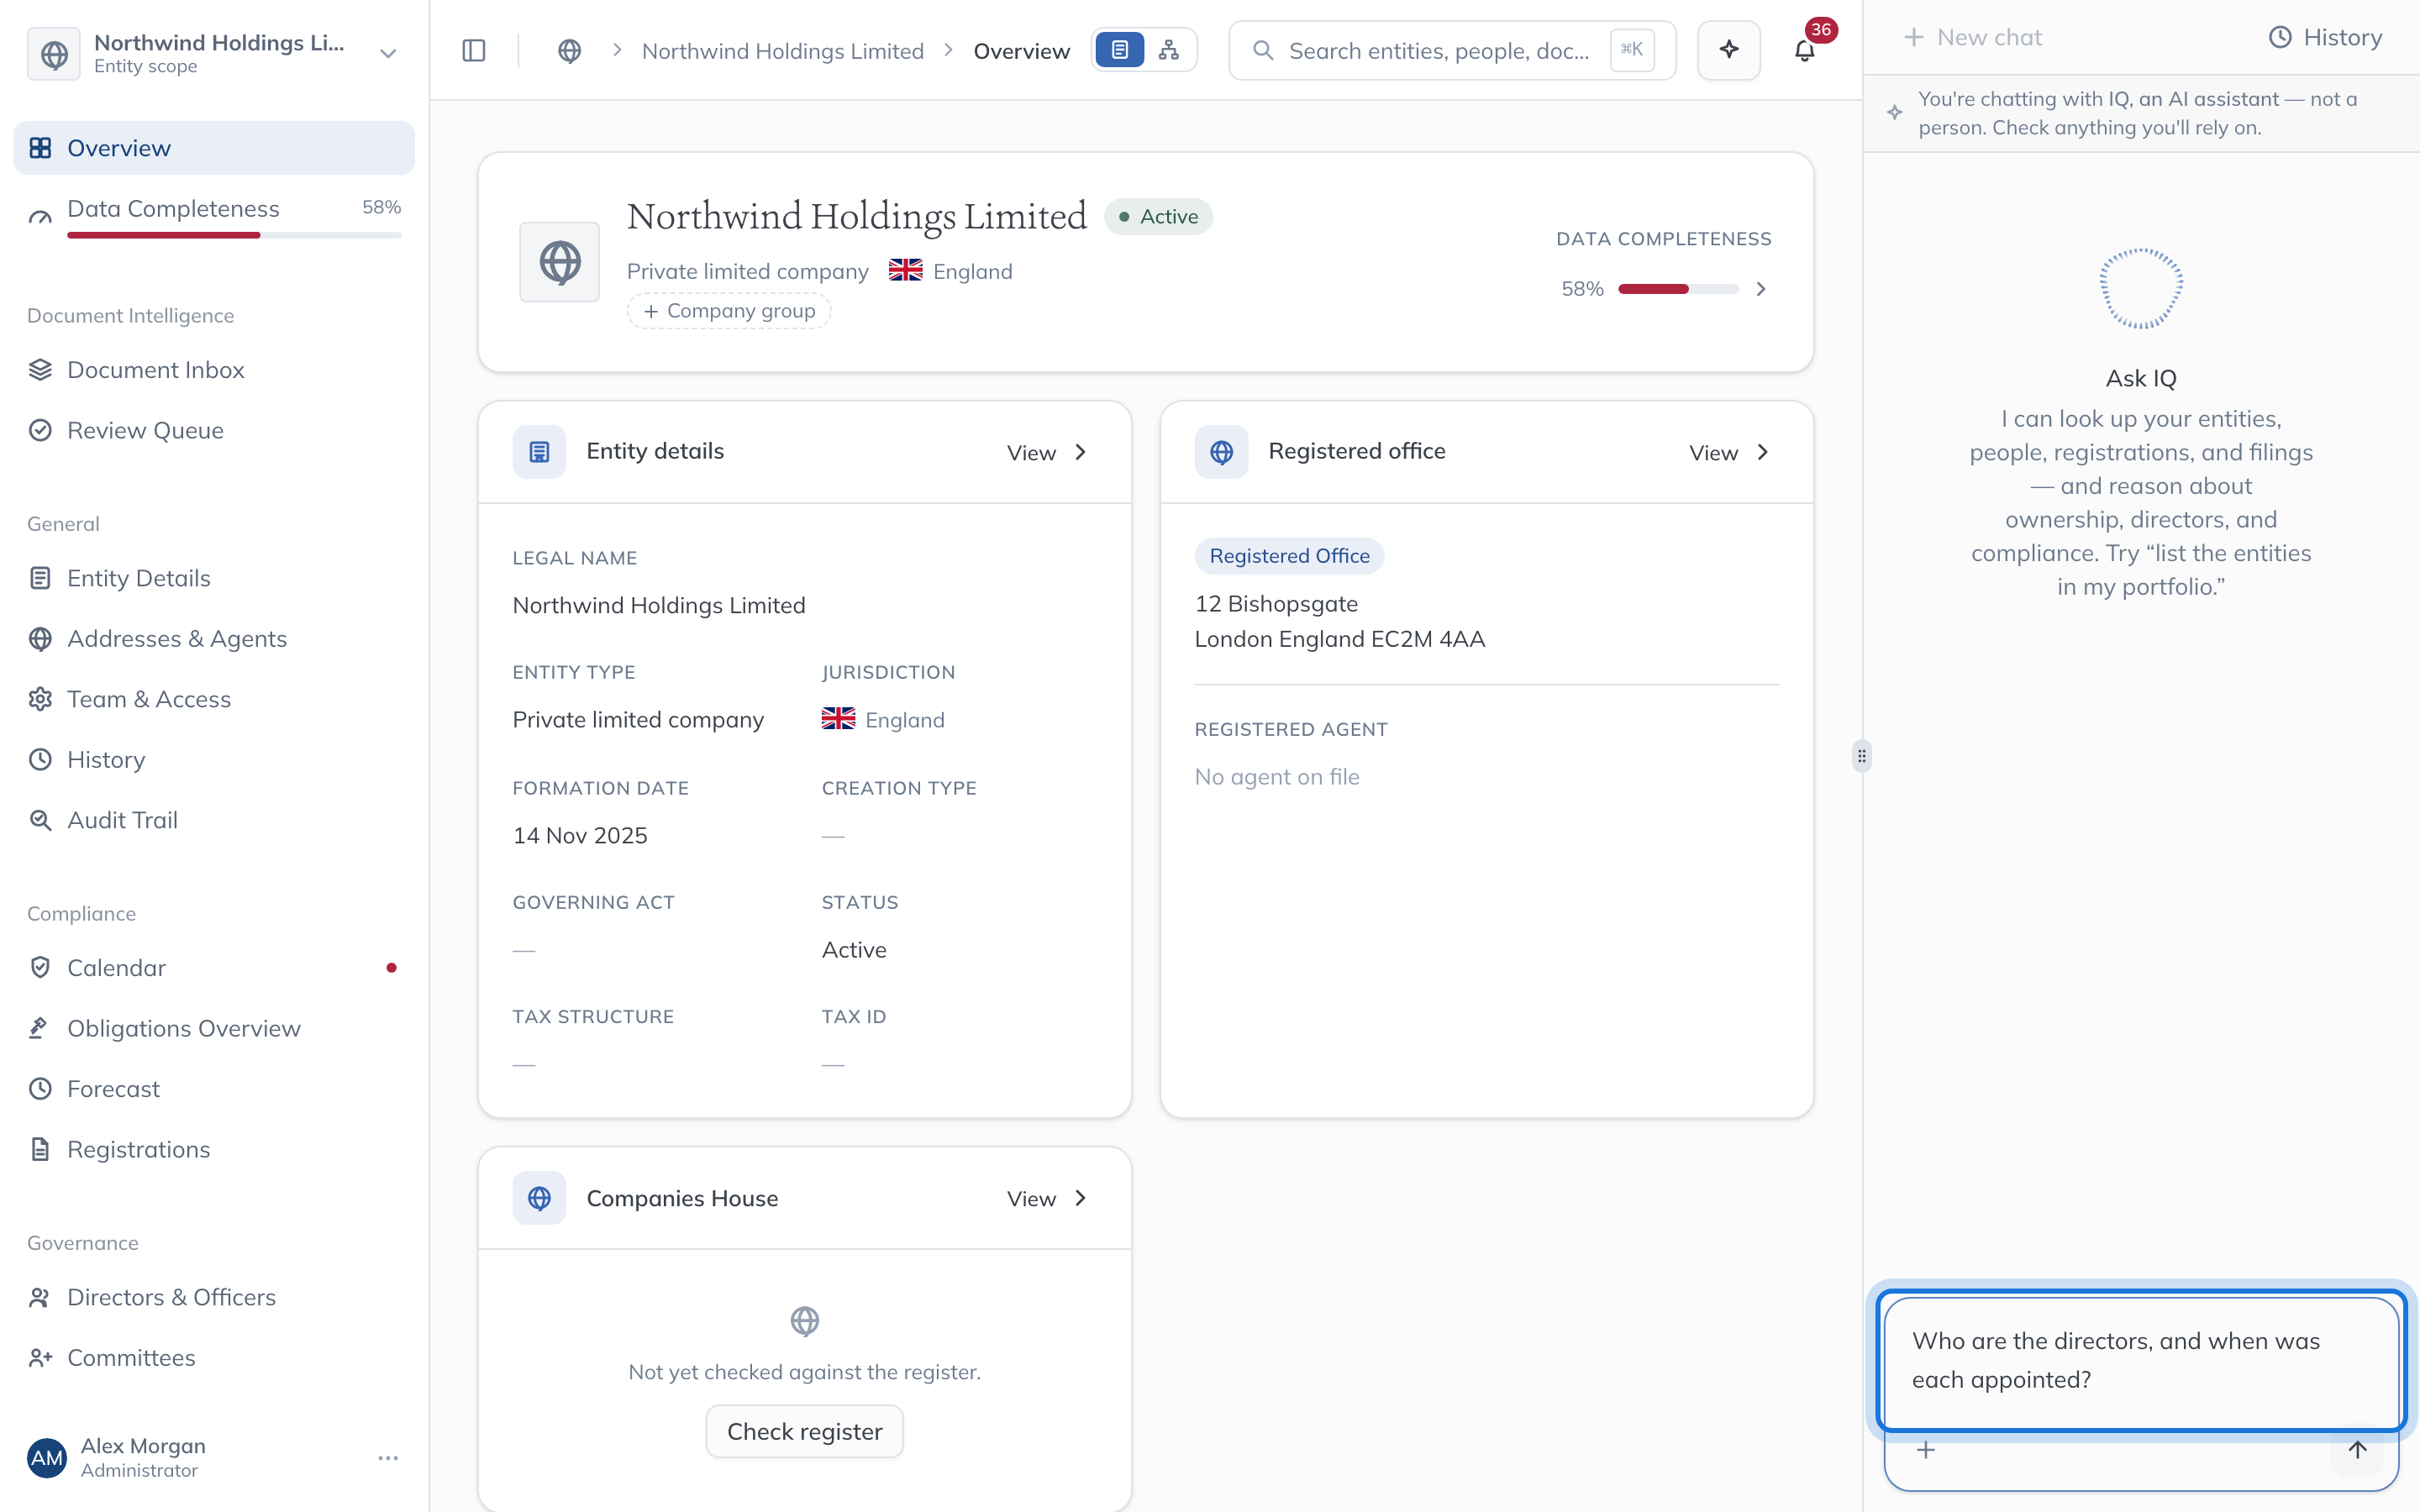
Task: Collapse the sidebar panel icon
Action: pos(474,50)
